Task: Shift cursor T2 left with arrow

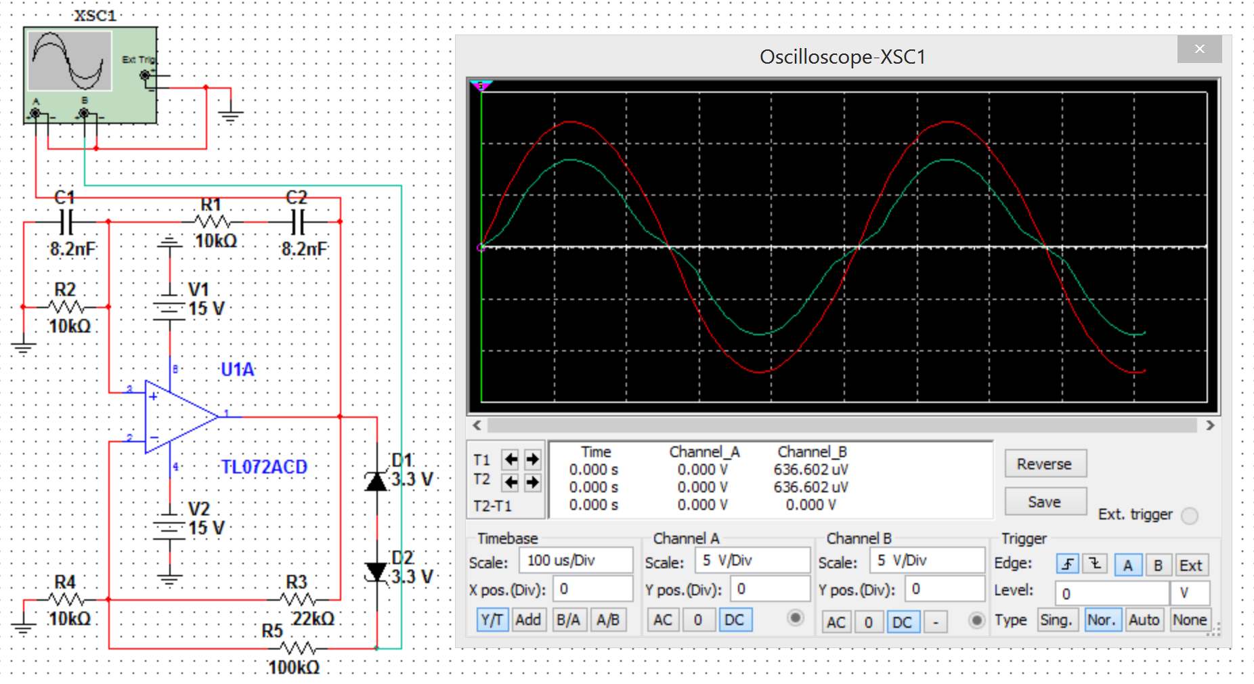Action: tap(511, 482)
